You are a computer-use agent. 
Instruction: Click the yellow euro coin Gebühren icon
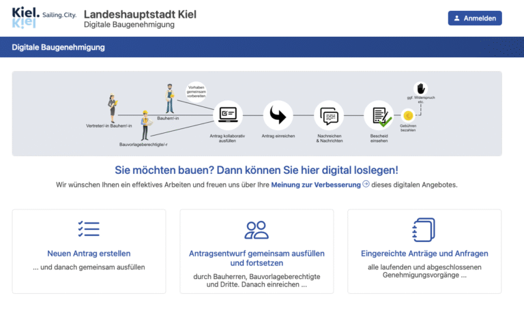(x=409, y=115)
